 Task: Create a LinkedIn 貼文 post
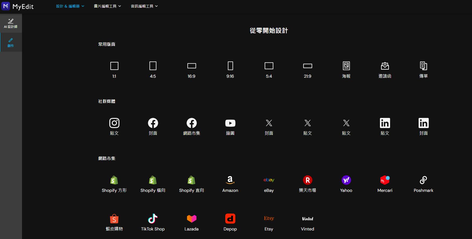[385, 127]
